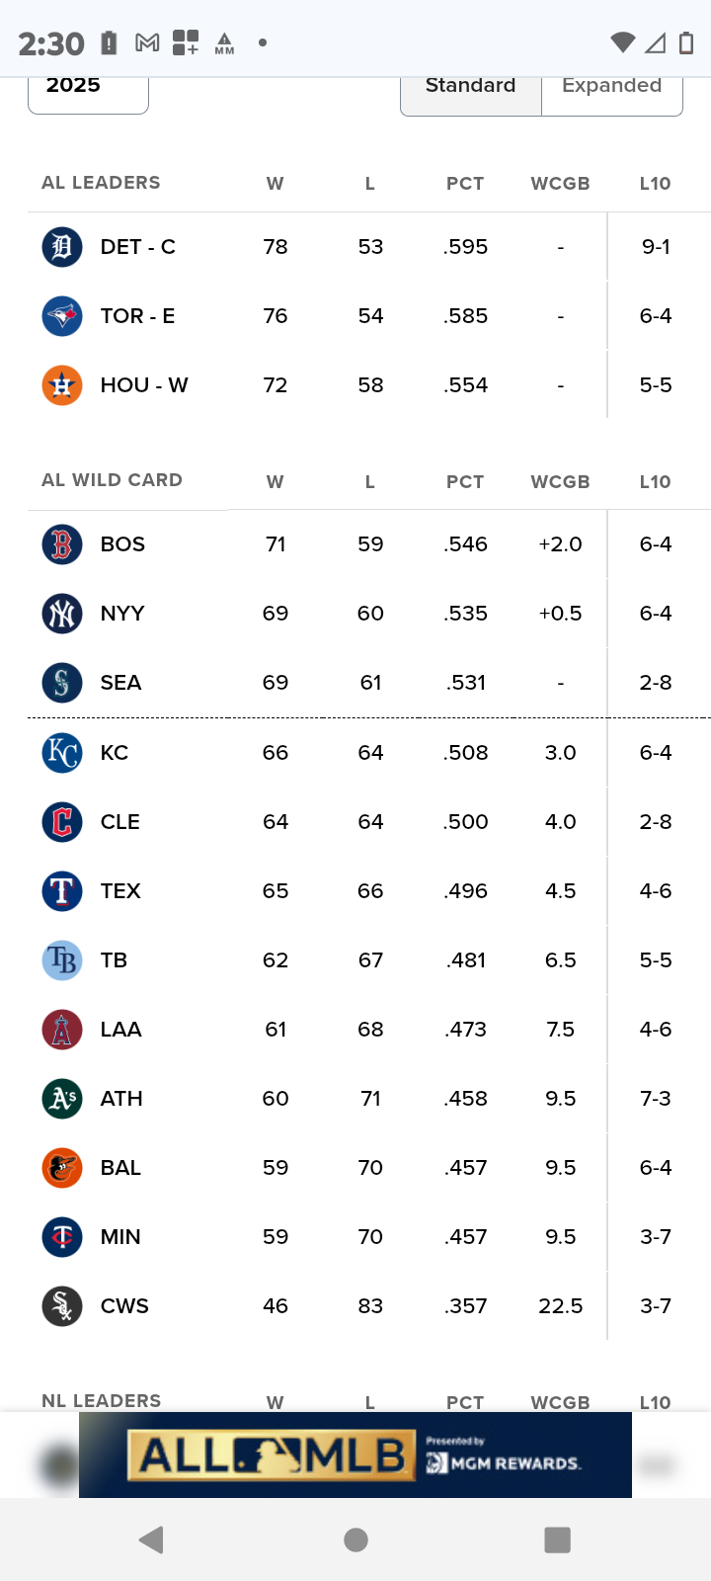Tap the New York Yankees logo

coord(61,614)
